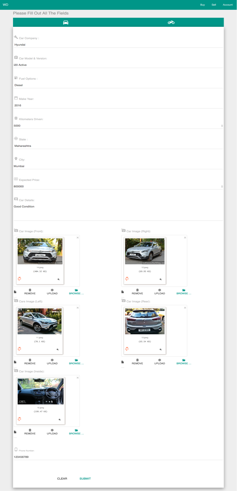
Task: Open the Account menu in header
Action: [228, 5]
